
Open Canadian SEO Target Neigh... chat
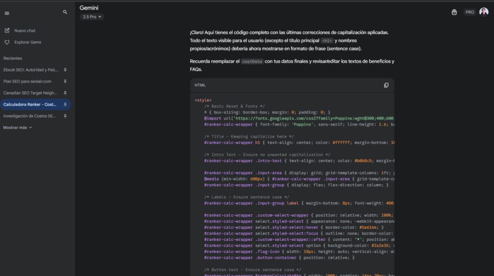coord(30,93)
